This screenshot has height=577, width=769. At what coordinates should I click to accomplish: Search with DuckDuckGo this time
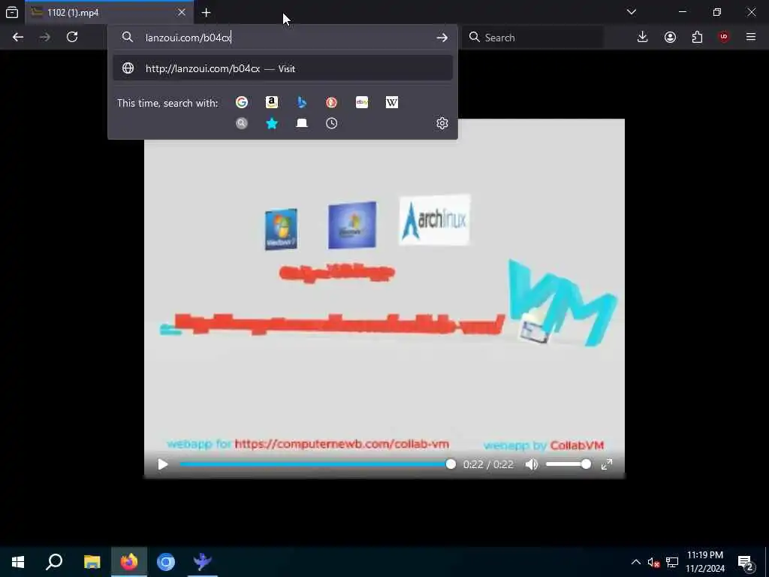point(331,102)
